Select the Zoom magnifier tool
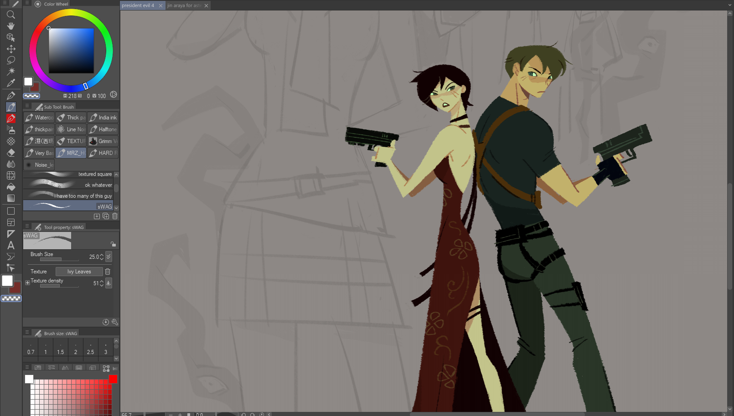This screenshot has width=734, height=416. (x=11, y=15)
